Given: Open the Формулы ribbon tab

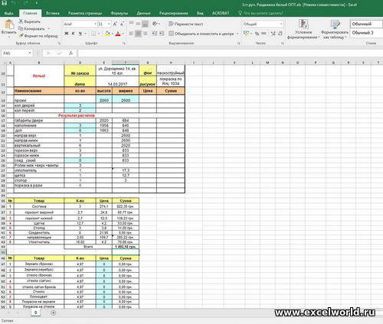Looking at the screenshot, I should [119, 13].
